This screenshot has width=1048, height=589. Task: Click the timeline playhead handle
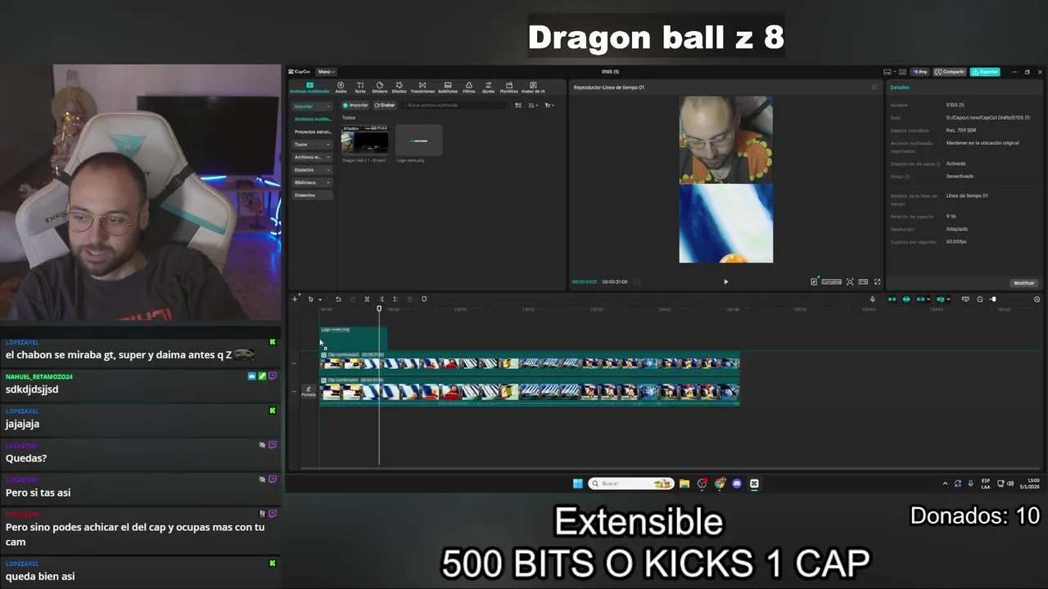[x=379, y=308]
